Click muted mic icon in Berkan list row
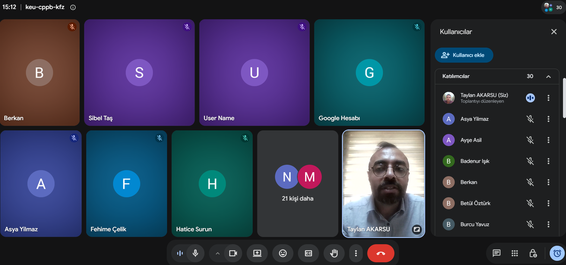Viewport: 566px width, 265px height. tap(530, 182)
